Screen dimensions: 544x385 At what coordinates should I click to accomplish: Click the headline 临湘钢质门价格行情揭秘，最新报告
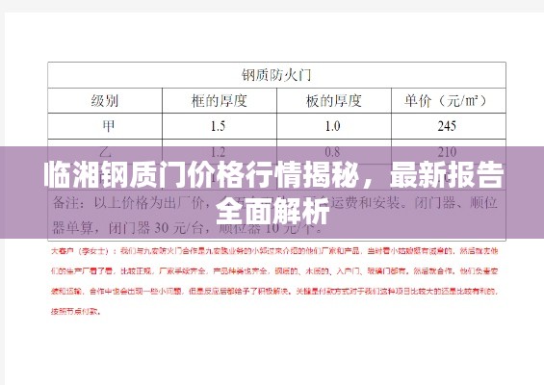pyautogui.click(x=273, y=175)
